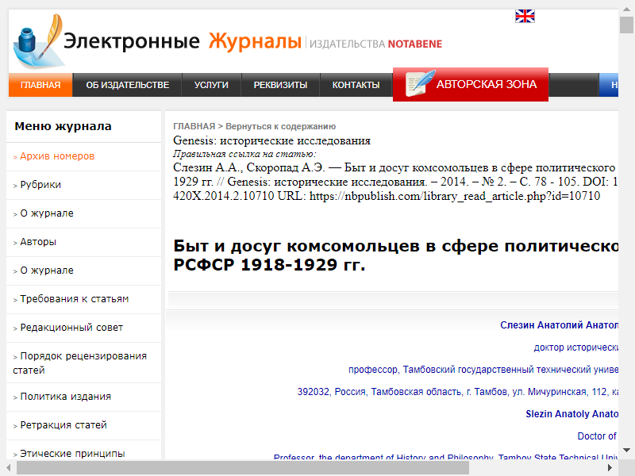Screen dimensions: 635x476
Task: Click the Электронные Журналы header title
Action: [x=183, y=41]
